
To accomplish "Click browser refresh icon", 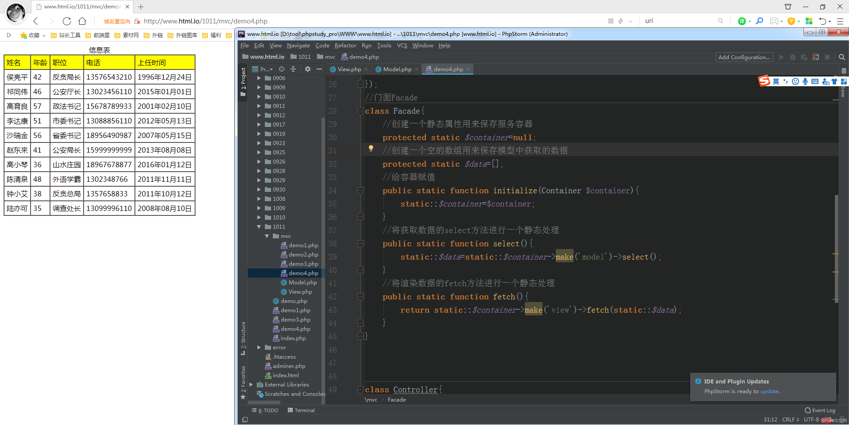I will (67, 21).
